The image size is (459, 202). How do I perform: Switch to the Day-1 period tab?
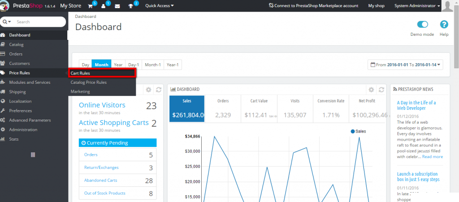[134, 65]
